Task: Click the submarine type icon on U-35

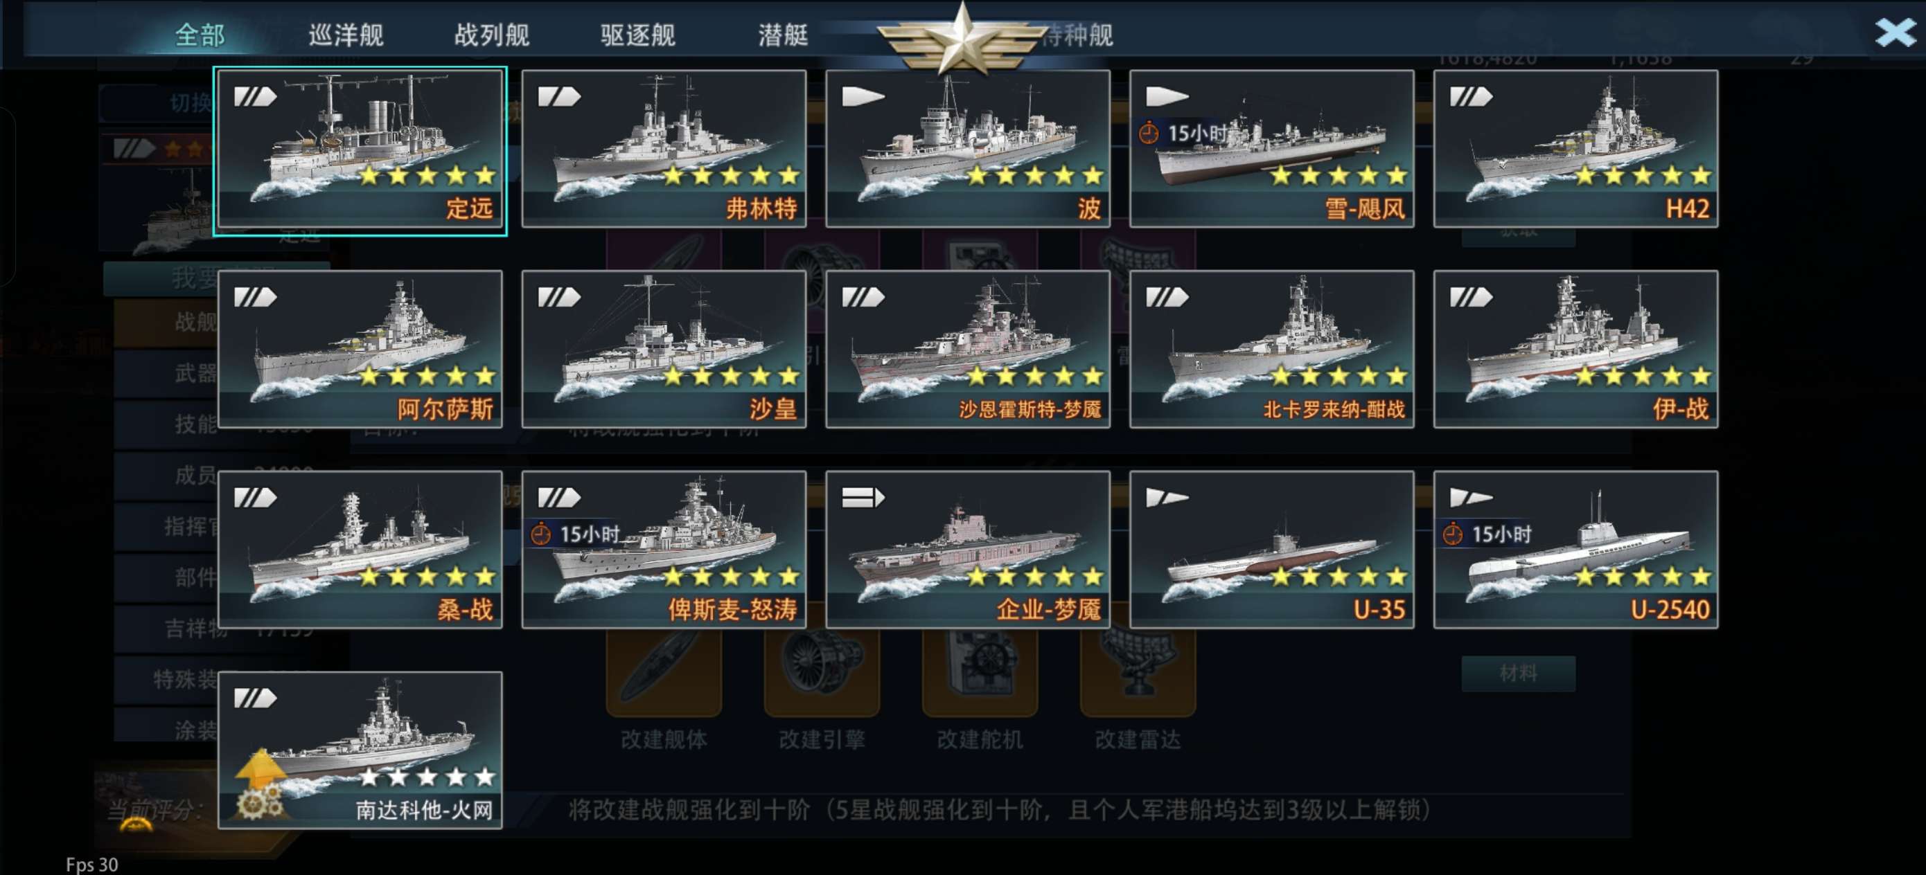Action: click(x=1167, y=498)
